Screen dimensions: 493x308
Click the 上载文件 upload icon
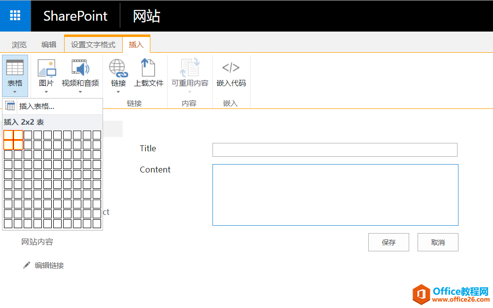point(148,69)
